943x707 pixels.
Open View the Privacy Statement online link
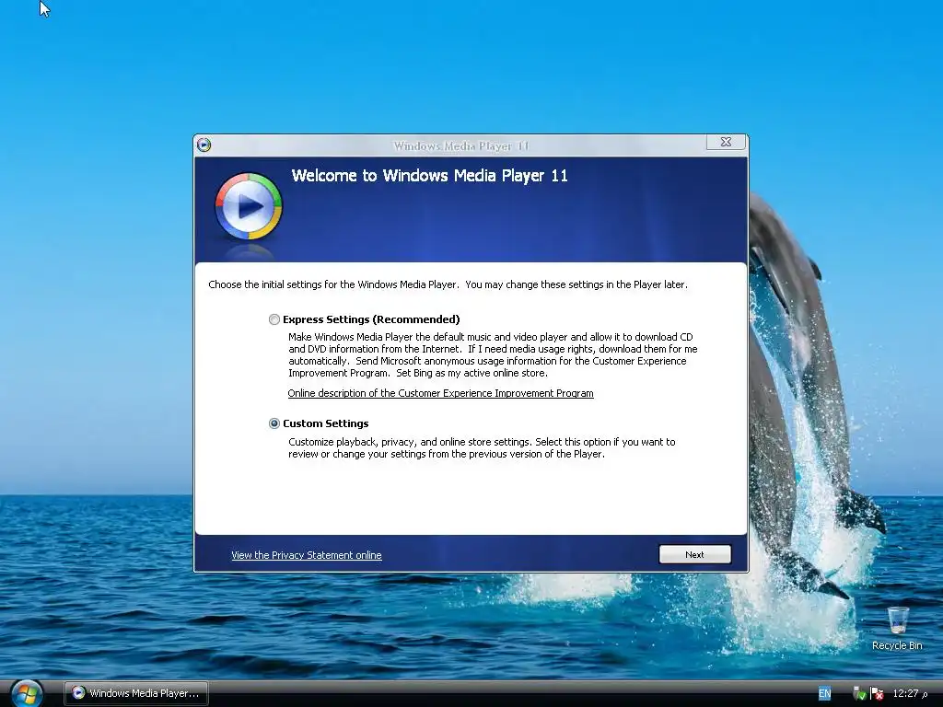306,555
